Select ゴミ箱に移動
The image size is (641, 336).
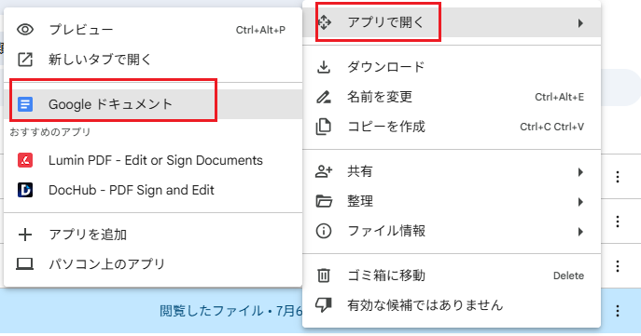452,276
